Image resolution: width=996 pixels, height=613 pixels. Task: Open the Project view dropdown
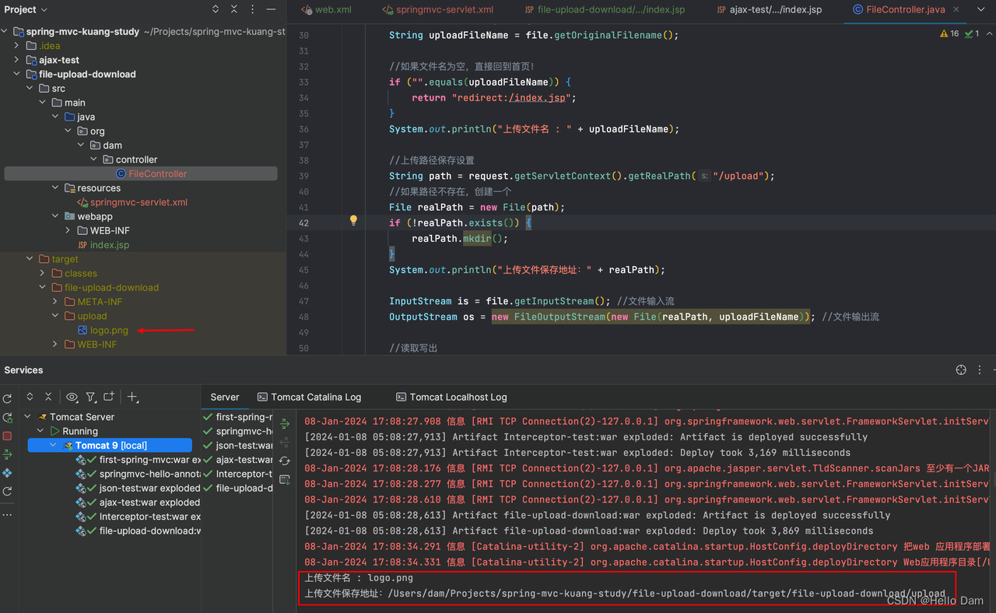click(x=26, y=9)
